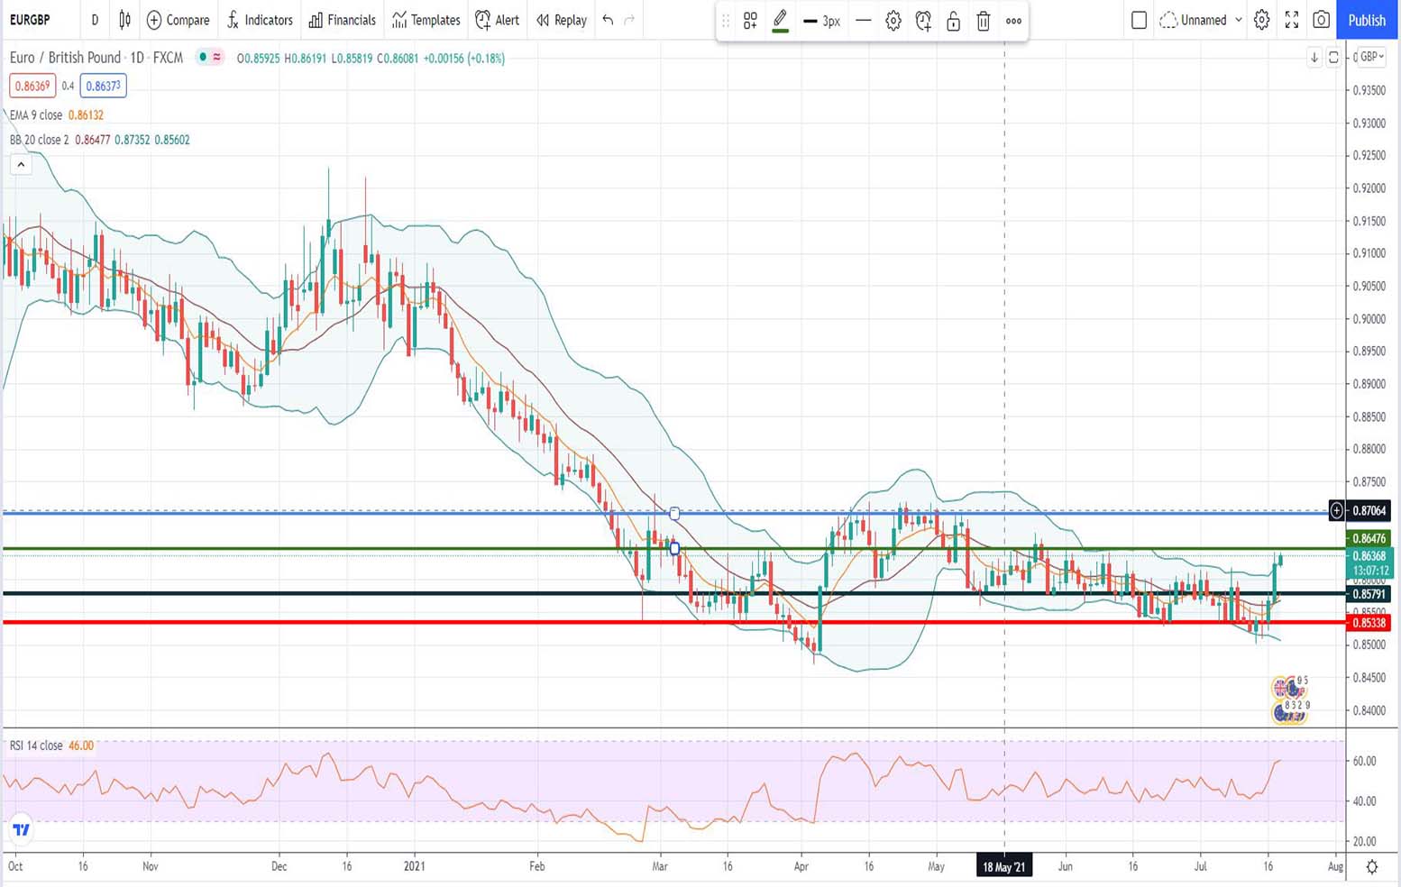Delete the selected drawing with trash icon
The width and height of the screenshot is (1401, 887).
[984, 21]
